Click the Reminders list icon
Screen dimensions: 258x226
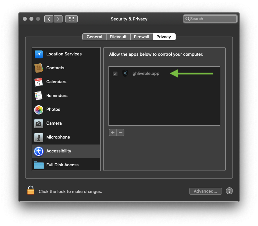(39, 96)
